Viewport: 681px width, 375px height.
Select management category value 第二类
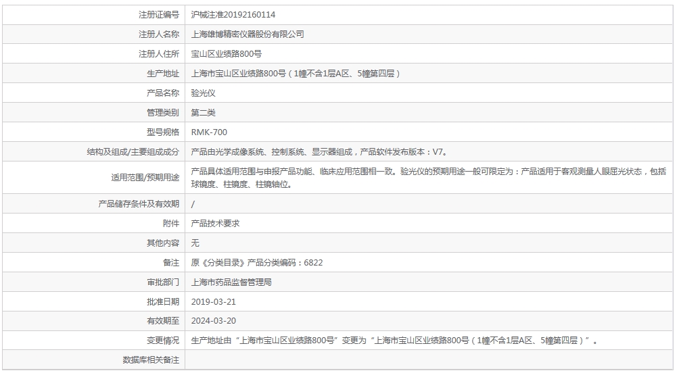204,112
